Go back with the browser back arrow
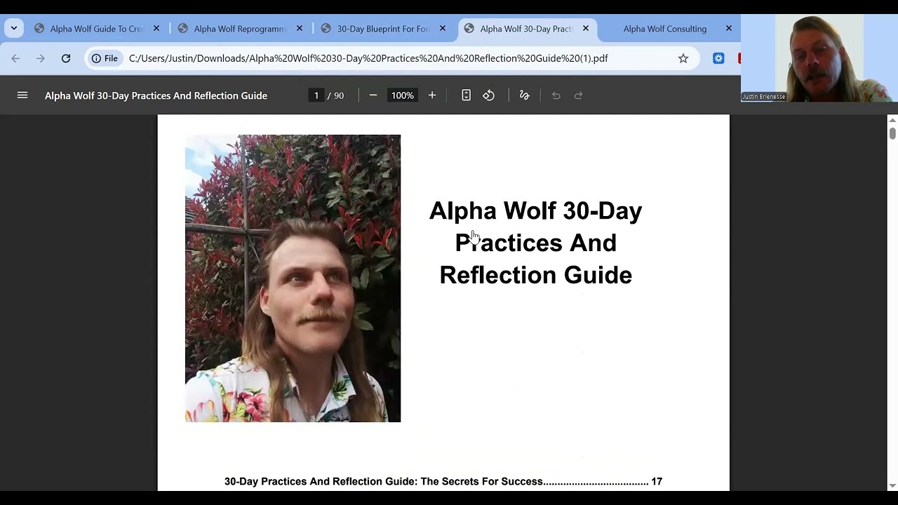Screen dimensions: 898x505 [x=15, y=58]
